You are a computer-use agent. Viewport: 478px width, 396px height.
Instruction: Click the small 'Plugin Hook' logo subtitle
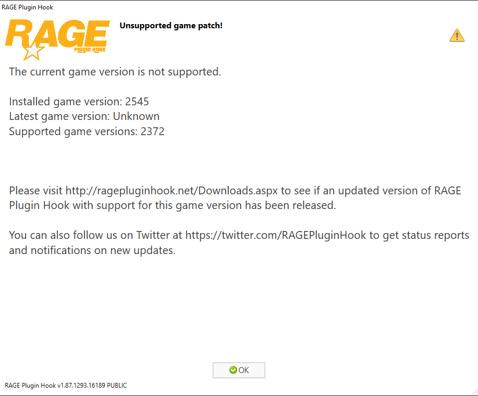(x=90, y=50)
